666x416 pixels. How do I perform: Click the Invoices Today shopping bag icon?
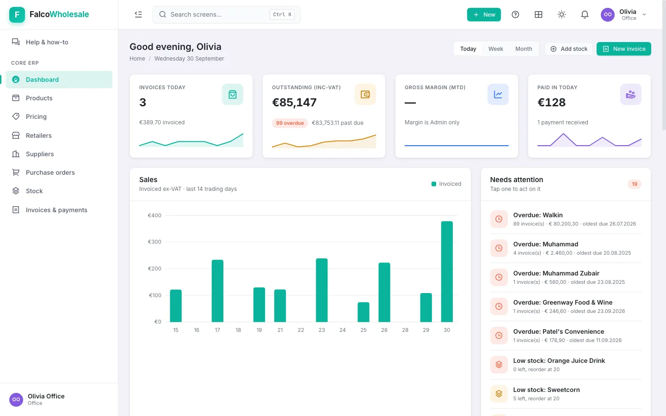pos(233,94)
